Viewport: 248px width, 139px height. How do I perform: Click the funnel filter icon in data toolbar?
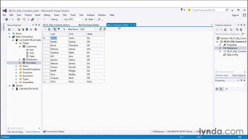click(59, 29)
